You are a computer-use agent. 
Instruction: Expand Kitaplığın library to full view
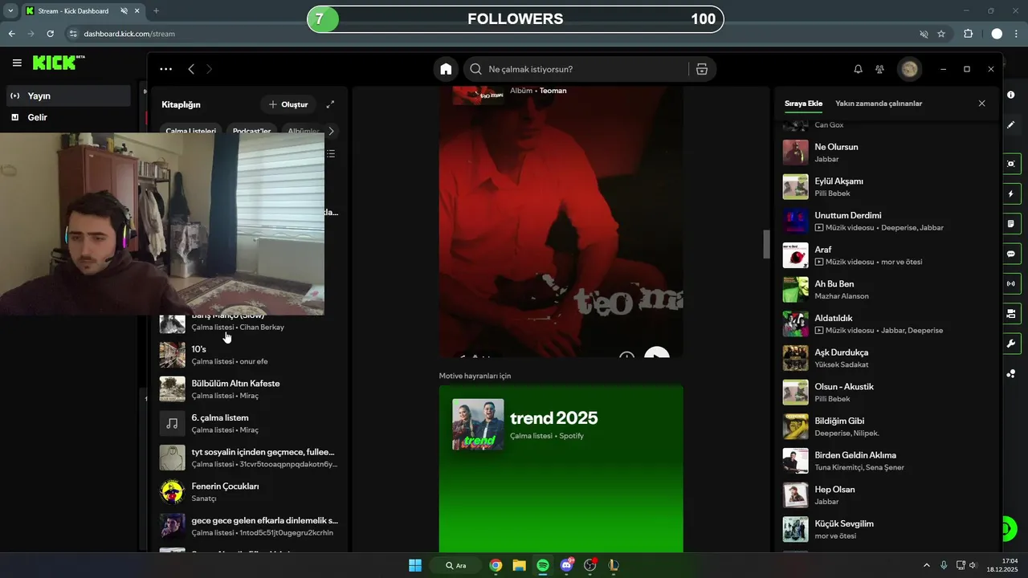coord(330,104)
